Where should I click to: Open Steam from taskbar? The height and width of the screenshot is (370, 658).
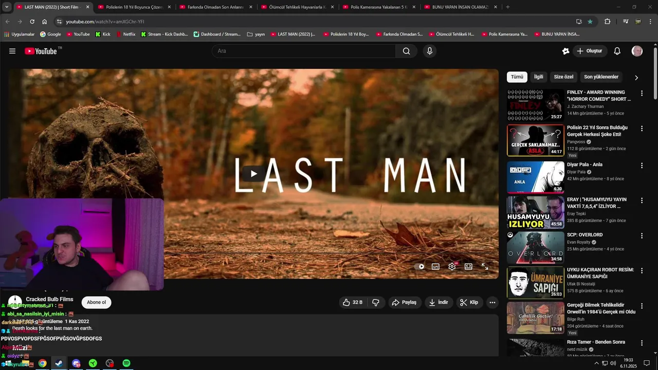(59, 363)
